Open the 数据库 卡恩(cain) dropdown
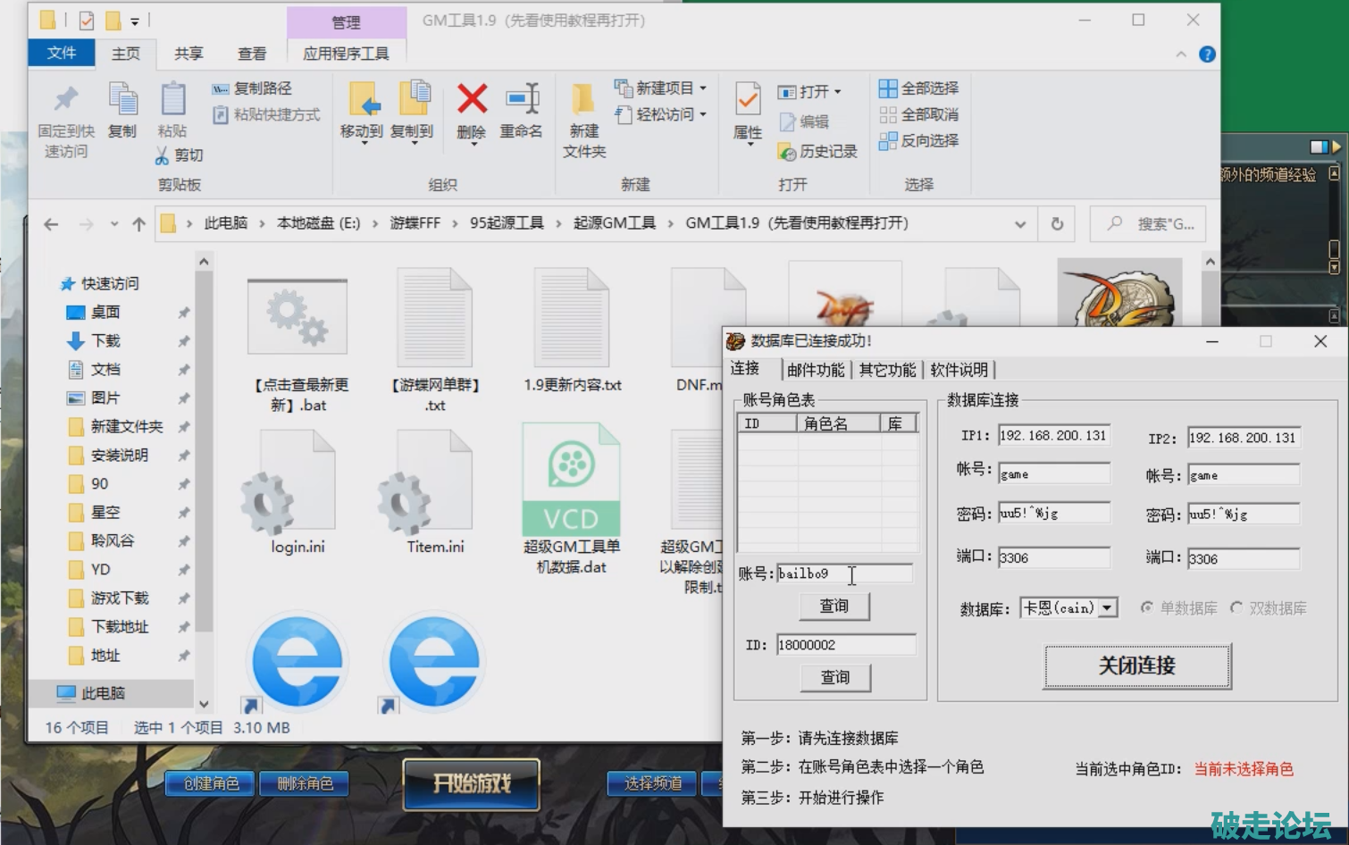 (x=1107, y=608)
